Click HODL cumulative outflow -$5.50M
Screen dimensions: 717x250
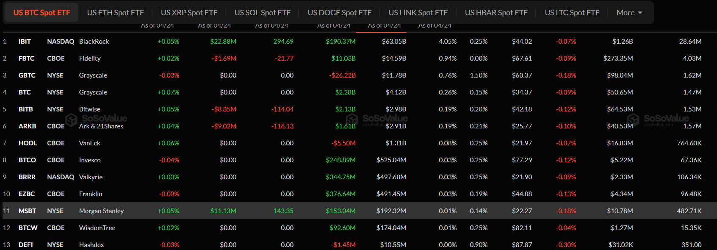(x=343, y=143)
